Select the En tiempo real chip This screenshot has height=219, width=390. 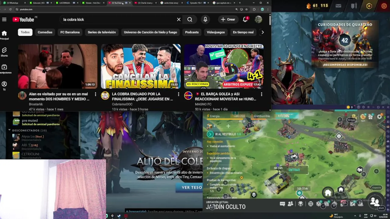(x=243, y=32)
